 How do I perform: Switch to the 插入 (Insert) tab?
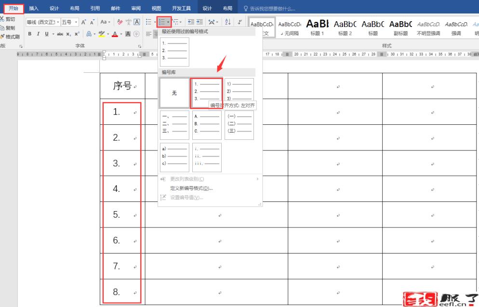pos(34,9)
